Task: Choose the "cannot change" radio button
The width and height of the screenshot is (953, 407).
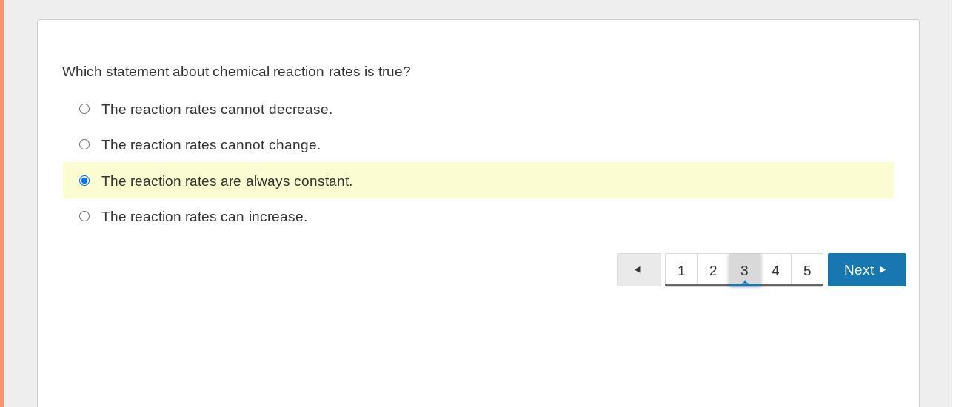Action: pyautogui.click(x=84, y=144)
